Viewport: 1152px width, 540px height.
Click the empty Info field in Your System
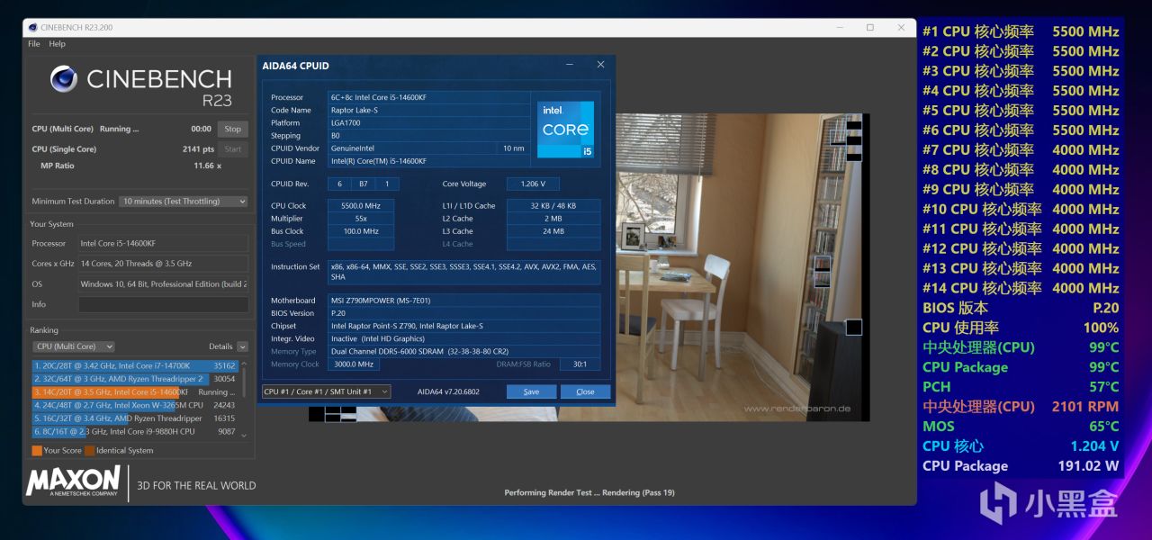(x=163, y=304)
